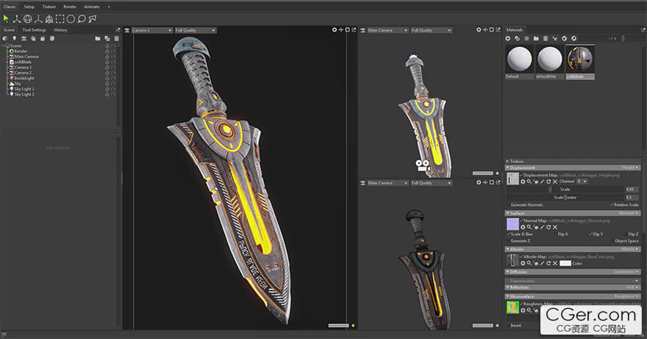This screenshot has width=647, height=339.
Task: Open the History tab
Action: pos(60,29)
